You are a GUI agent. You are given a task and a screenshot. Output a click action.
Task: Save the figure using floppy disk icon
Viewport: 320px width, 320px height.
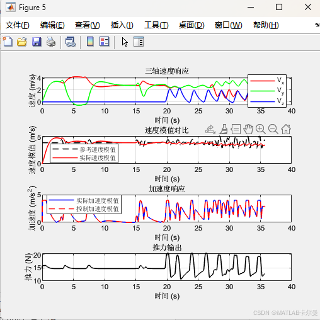tap(37, 42)
